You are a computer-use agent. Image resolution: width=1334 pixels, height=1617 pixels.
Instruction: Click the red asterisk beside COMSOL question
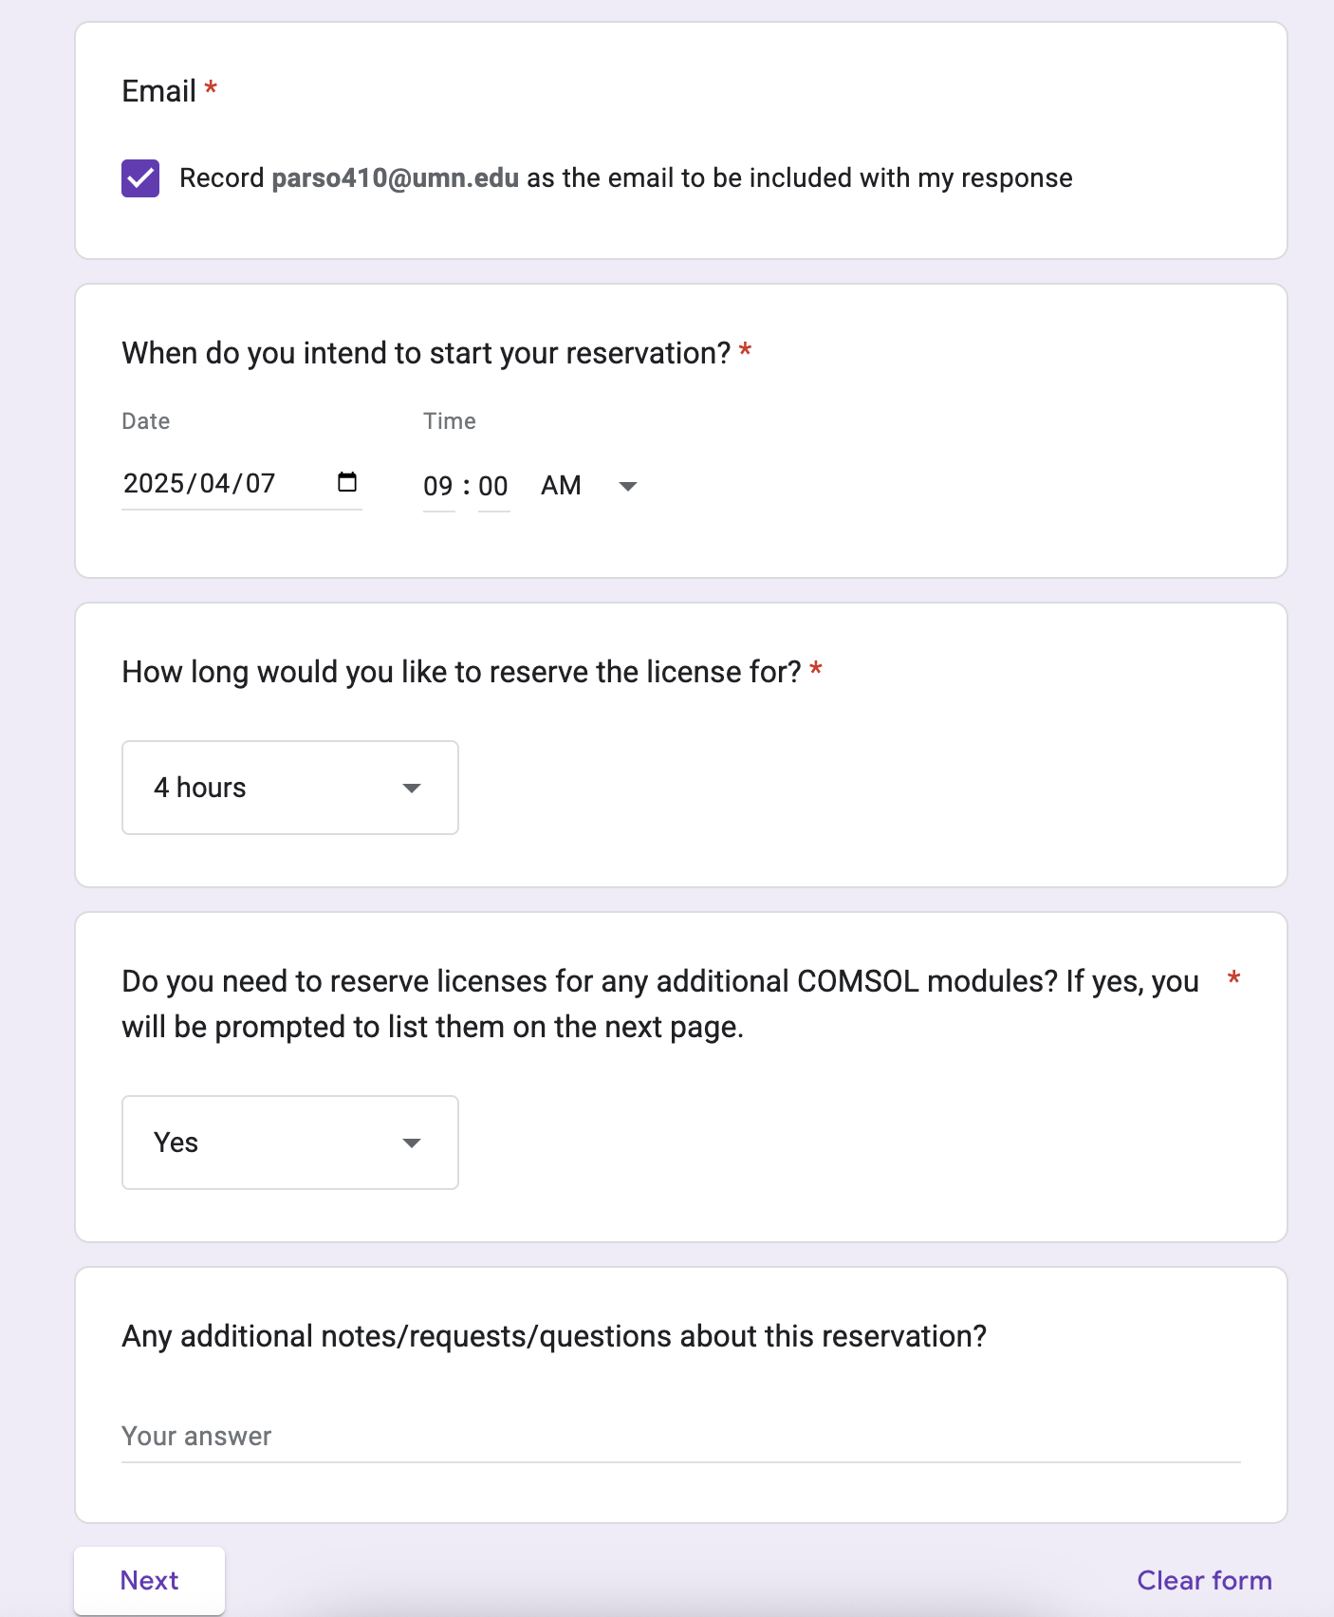tap(1233, 979)
